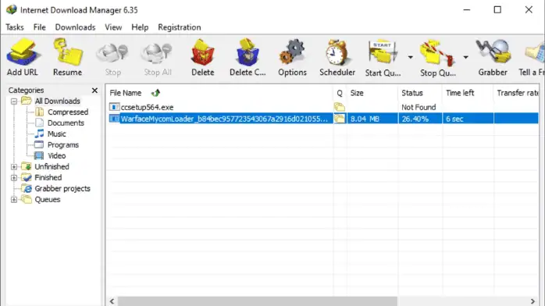Viewport: 545px width, 306px height.
Task: Click the Stop toolbar icon
Action: tap(112, 53)
